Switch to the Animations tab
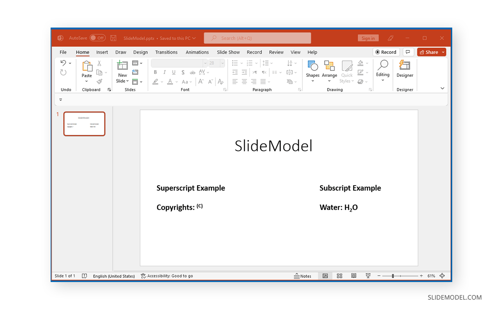502x310 pixels. click(197, 52)
